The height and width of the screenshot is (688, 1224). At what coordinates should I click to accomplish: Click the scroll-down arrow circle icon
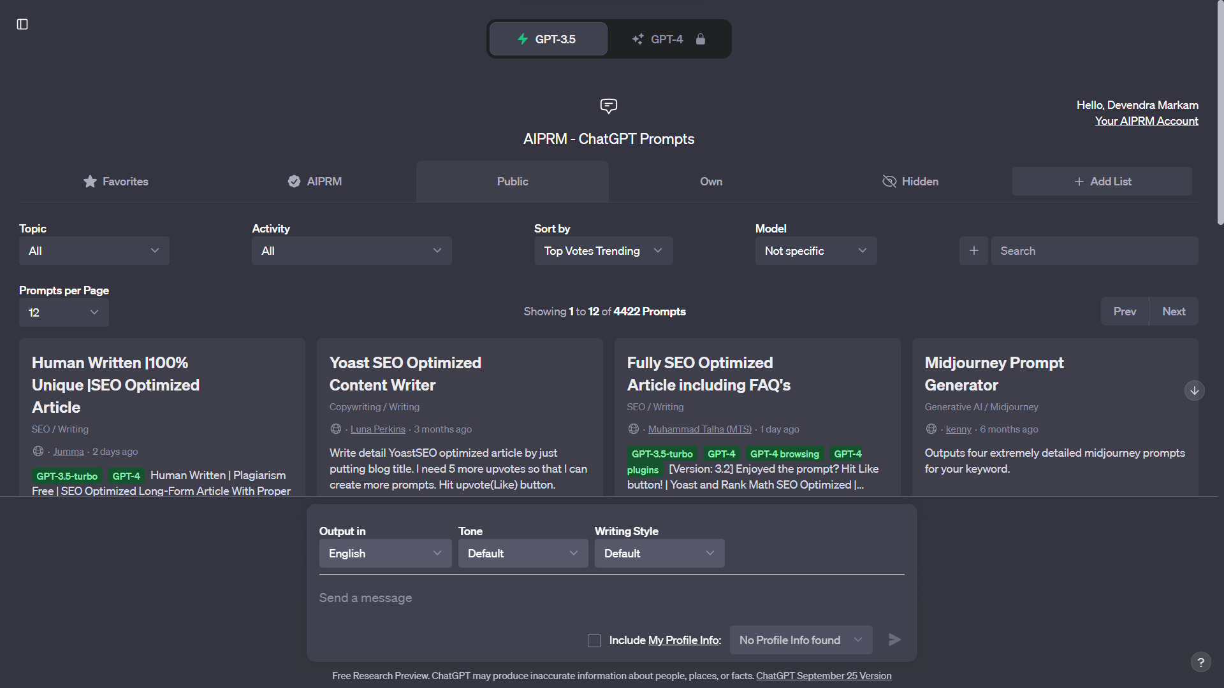(1194, 391)
